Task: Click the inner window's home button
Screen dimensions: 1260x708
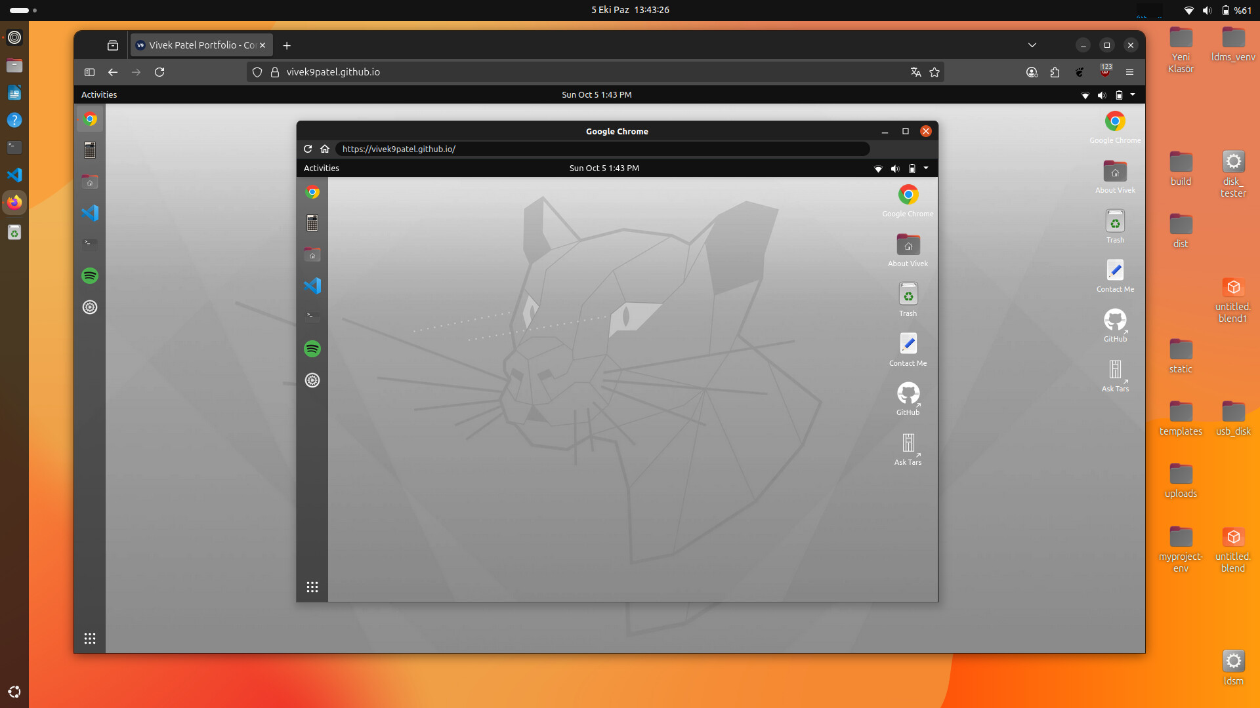Action: tap(325, 149)
